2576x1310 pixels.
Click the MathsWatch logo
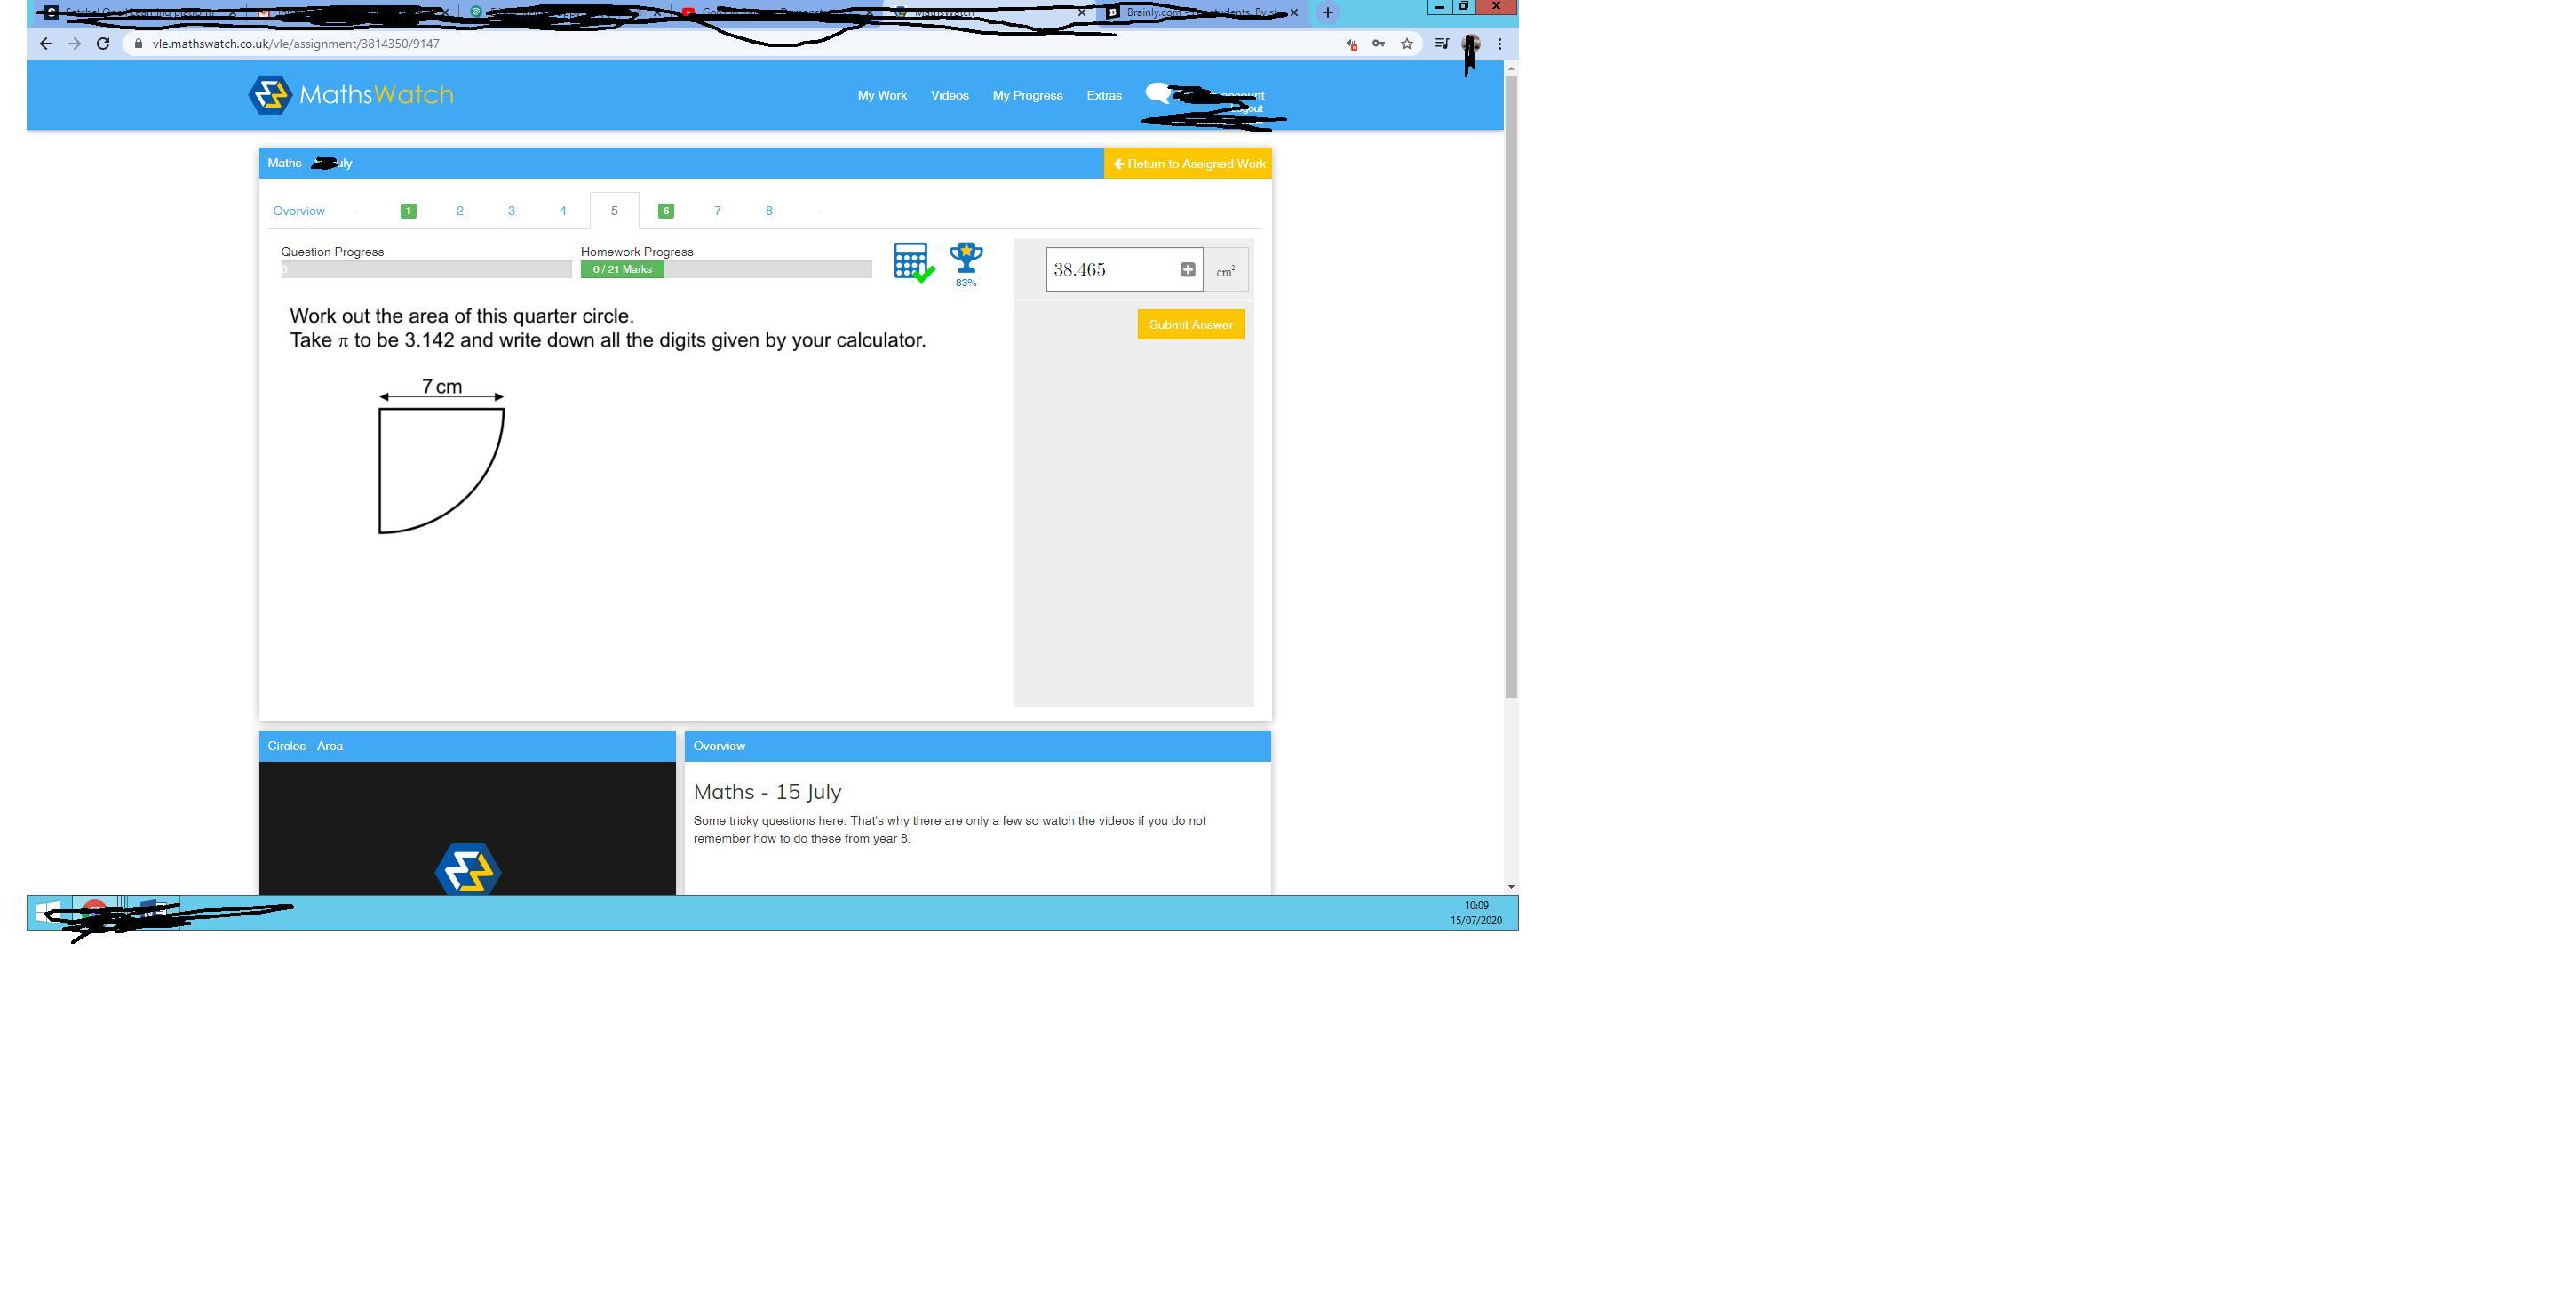pyautogui.click(x=351, y=95)
